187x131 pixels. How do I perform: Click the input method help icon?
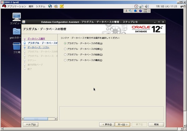coord(141,11)
